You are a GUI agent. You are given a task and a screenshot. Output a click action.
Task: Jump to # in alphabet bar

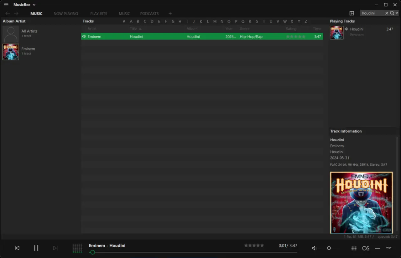[124, 21]
